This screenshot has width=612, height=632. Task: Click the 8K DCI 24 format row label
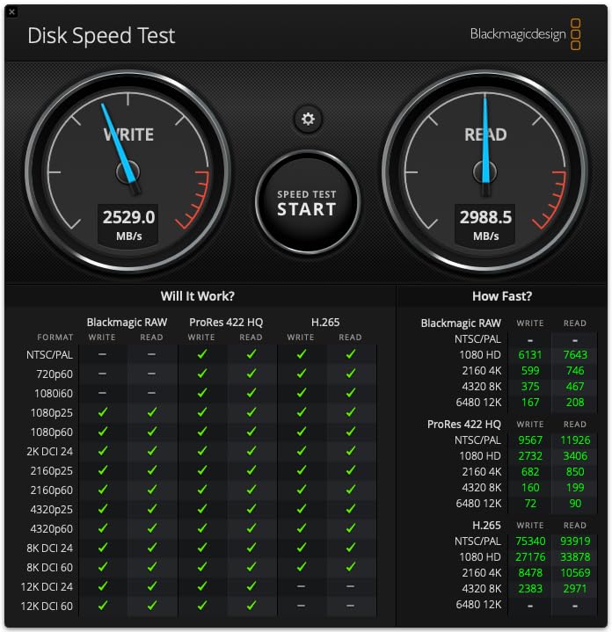click(49, 548)
